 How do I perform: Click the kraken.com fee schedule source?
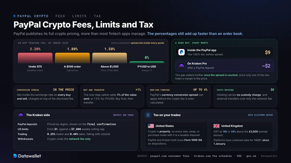point(213,156)
